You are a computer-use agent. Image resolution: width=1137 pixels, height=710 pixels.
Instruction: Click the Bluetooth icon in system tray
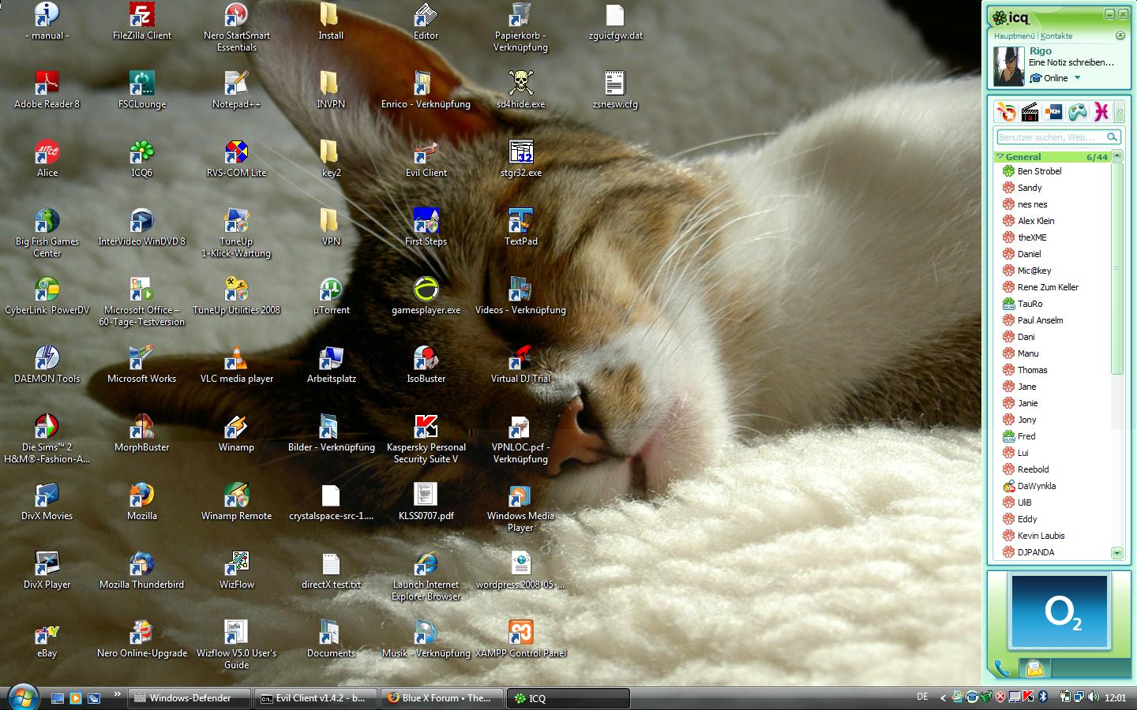[x=1042, y=697]
